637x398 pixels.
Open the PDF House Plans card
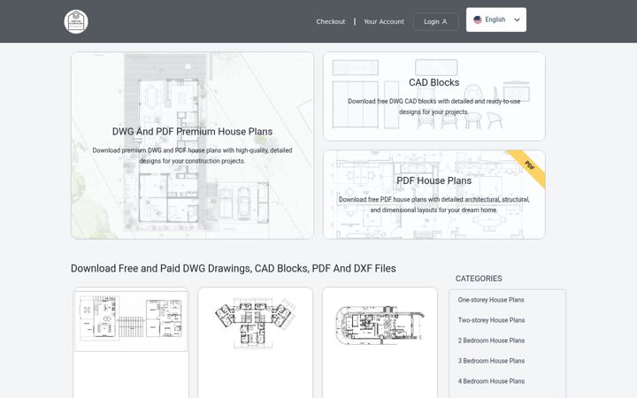click(x=434, y=195)
